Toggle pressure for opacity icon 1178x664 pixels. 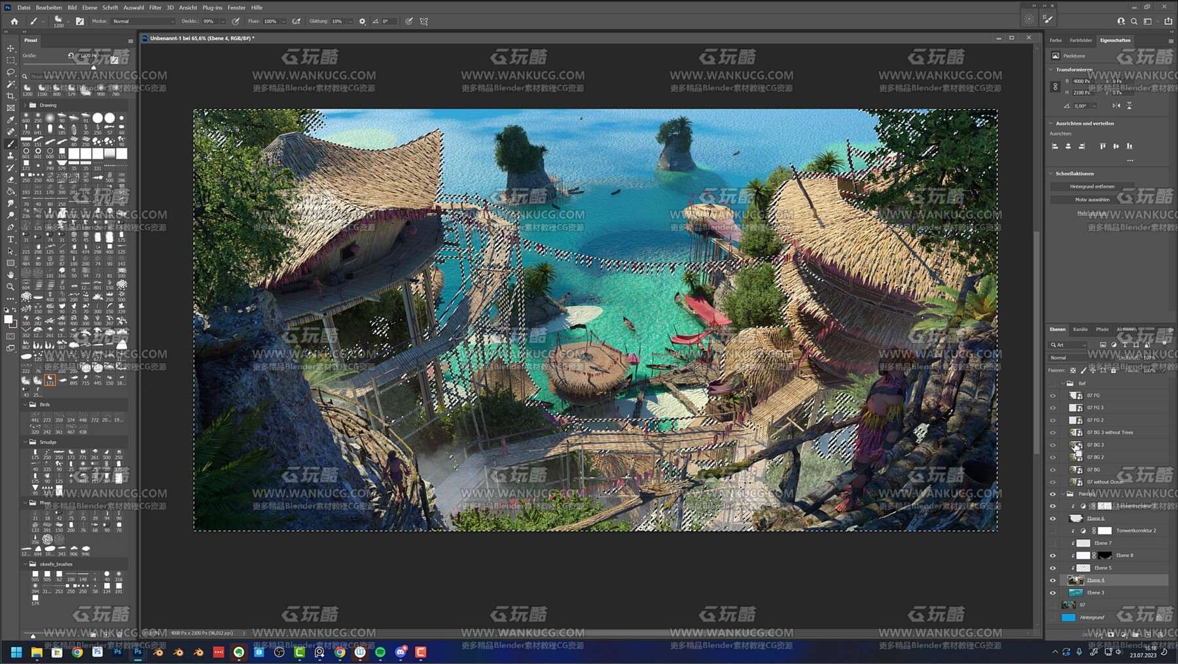point(236,21)
